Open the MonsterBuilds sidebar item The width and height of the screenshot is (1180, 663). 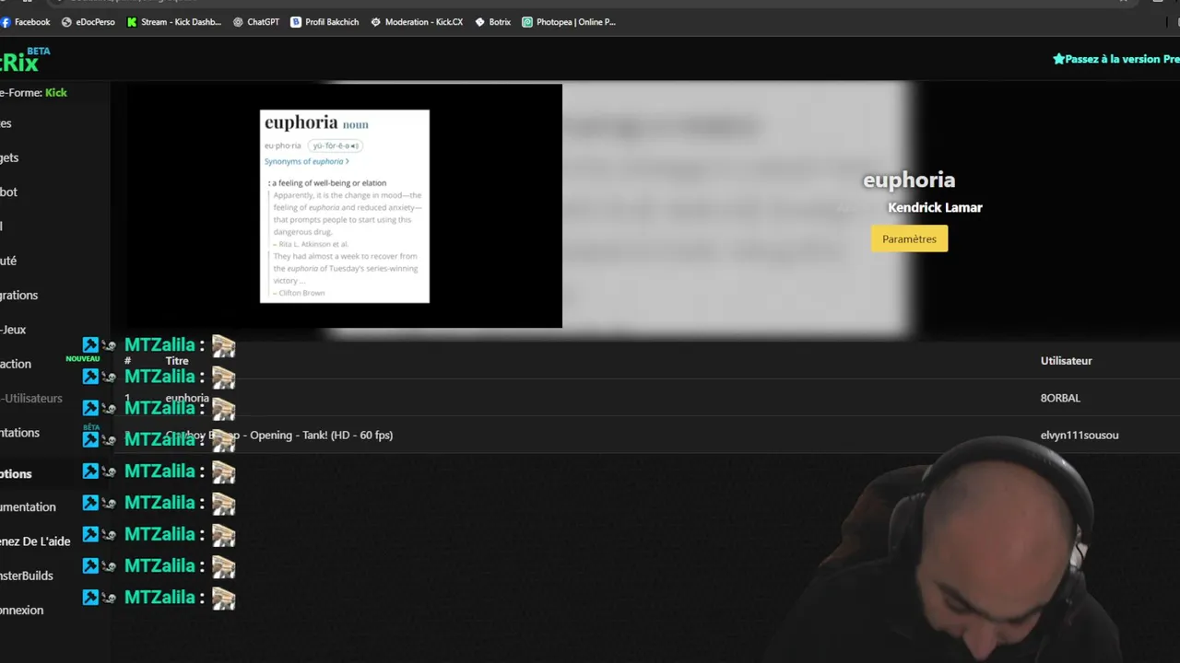(27, 576)
